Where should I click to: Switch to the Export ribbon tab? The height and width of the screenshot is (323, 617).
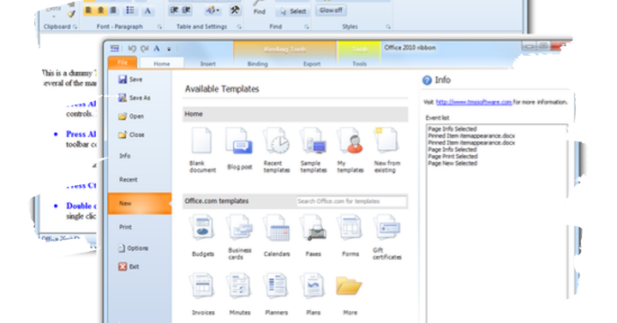[x=312, y=63]
